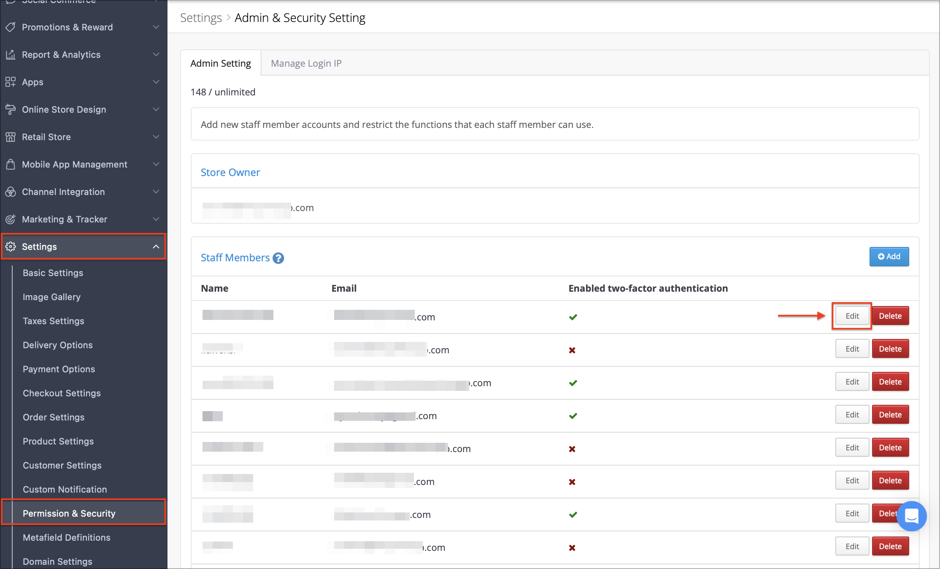Select Permission & Security in sidebar

click(84, 512)
